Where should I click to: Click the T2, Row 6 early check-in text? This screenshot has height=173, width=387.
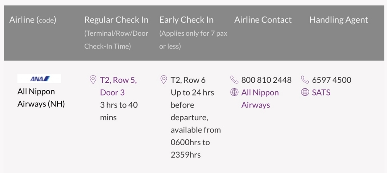[x=188, y=80]
